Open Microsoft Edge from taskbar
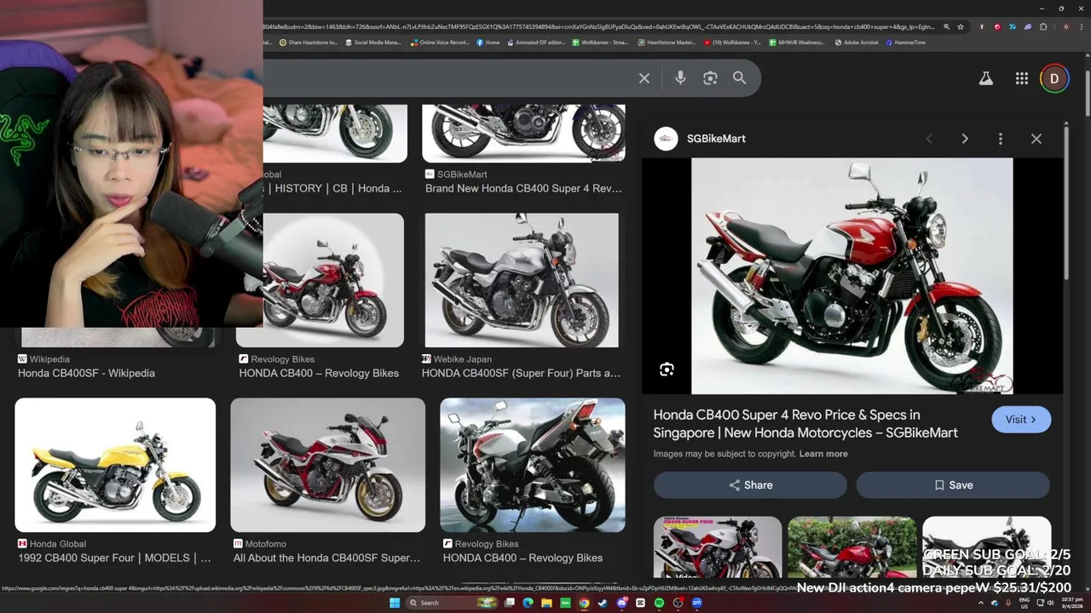Viewport: 1091px width, 613px height. 528,603
